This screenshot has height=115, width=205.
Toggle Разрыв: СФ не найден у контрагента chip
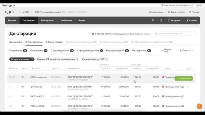pos(57,59)
